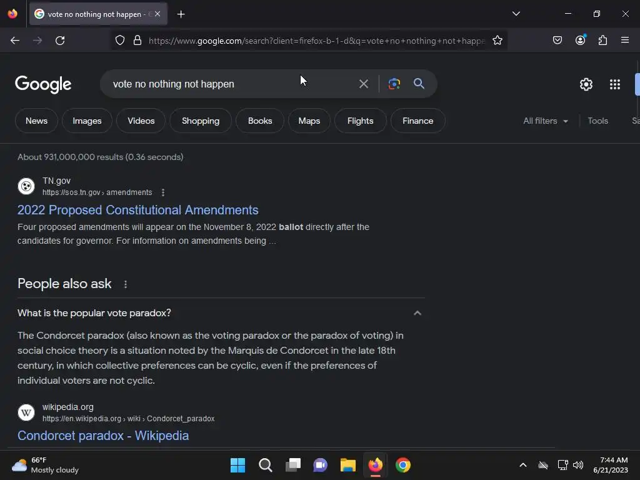Filter results by Books

click(x=260, y=121)
